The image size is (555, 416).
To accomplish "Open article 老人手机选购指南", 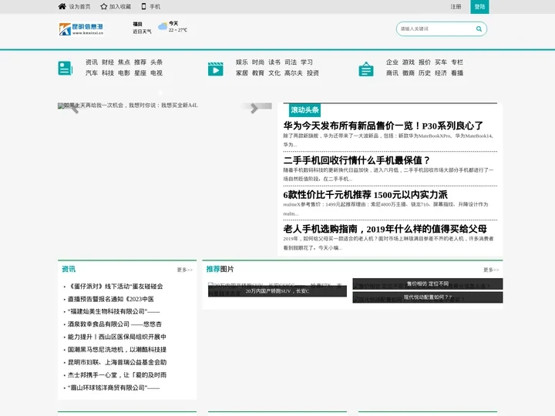I will [385, 229].
